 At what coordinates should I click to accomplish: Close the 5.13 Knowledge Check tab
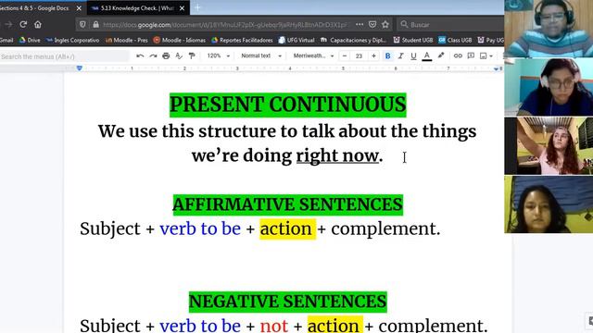pyautogui.click(x=182, y=8)
